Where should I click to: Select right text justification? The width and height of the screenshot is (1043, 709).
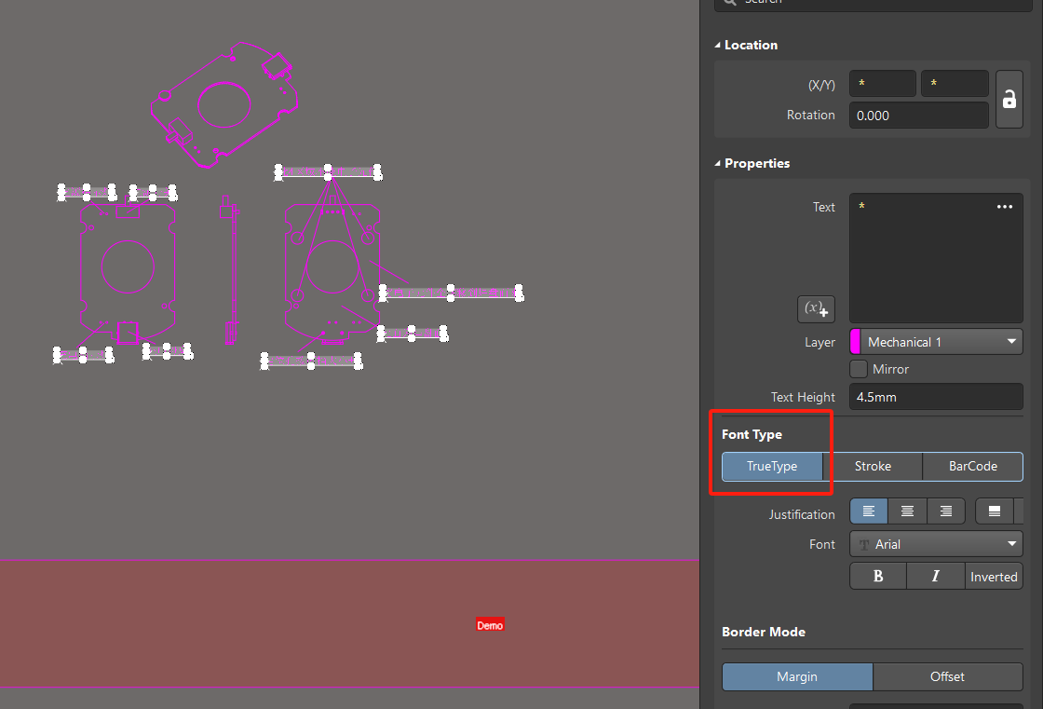click(x=946, y=511)
